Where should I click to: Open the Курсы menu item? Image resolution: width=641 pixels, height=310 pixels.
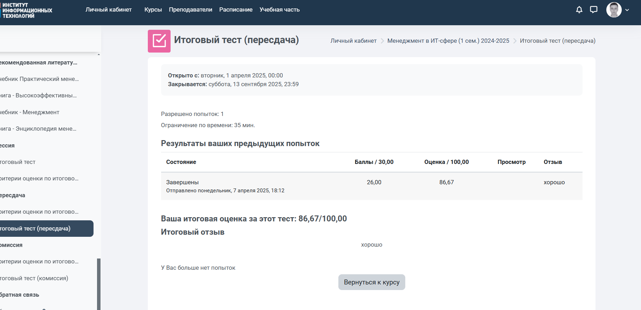click(153, 10)
